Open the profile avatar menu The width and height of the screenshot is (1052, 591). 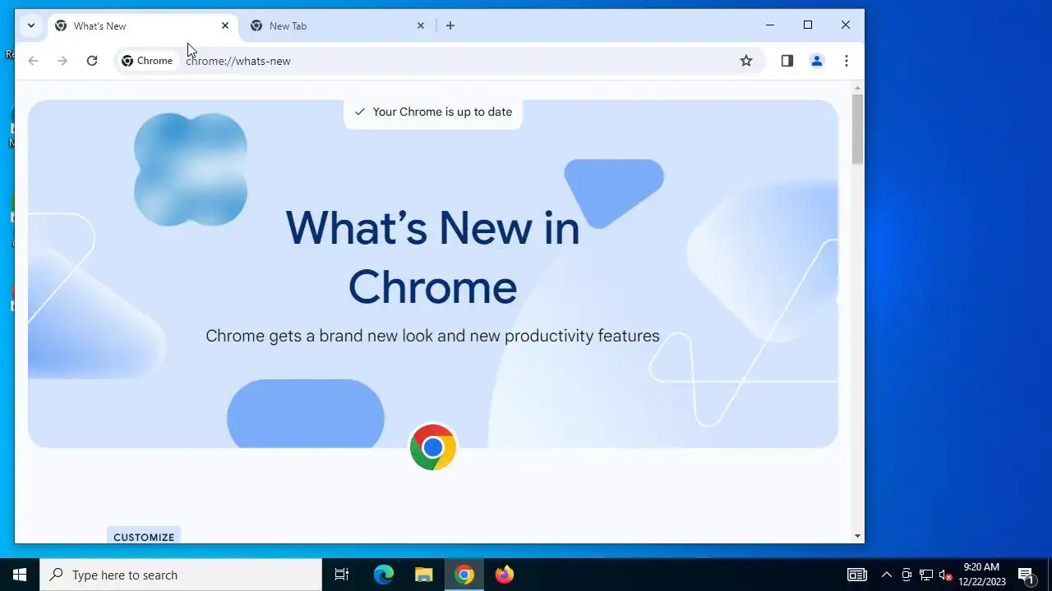[817, 61]
